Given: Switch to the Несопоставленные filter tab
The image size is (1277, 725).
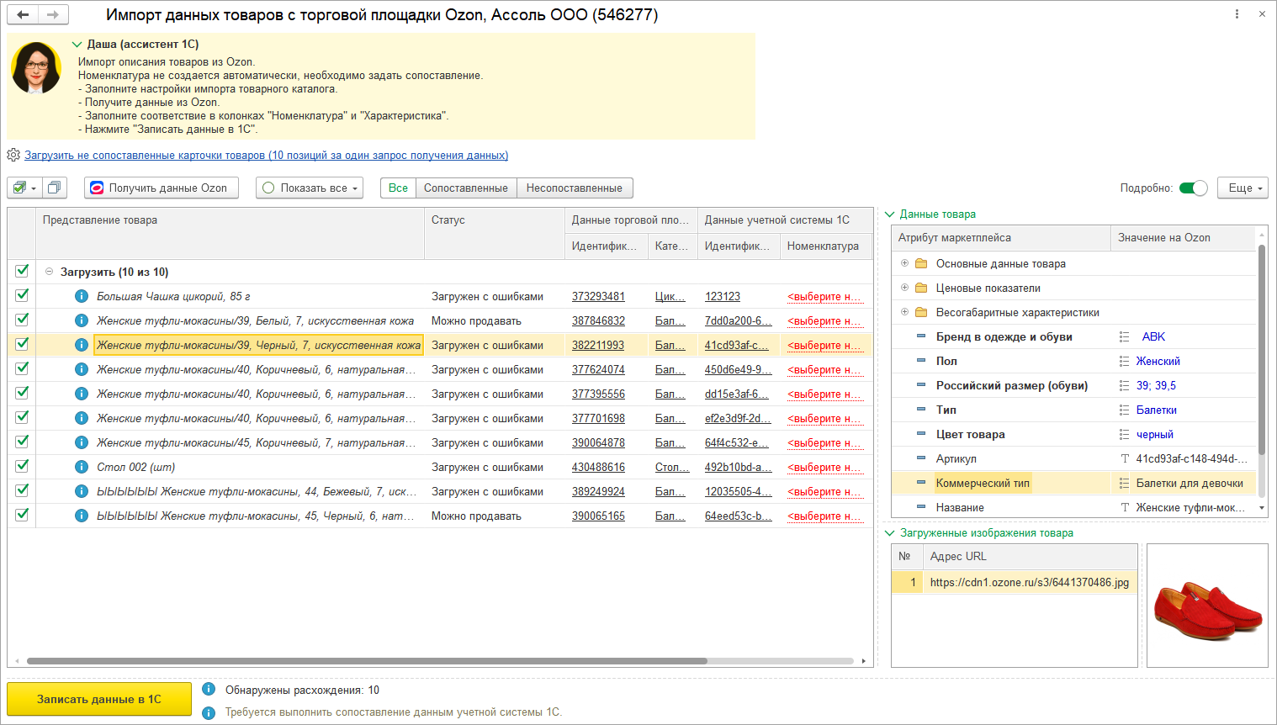Looking at the screenshot, I should pos(574,188).
